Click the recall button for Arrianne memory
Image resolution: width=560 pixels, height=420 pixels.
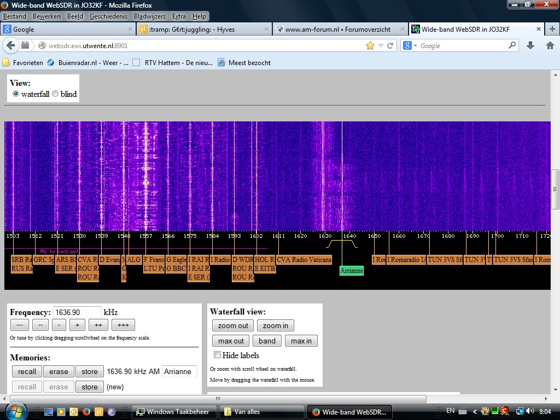[27, 372]
